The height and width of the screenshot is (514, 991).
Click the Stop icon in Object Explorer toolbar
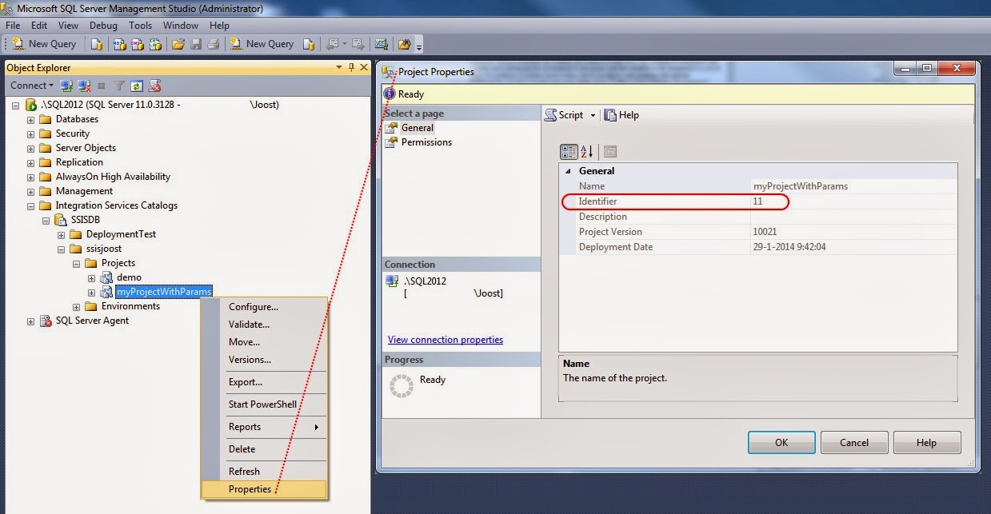(x=102, y=86)
